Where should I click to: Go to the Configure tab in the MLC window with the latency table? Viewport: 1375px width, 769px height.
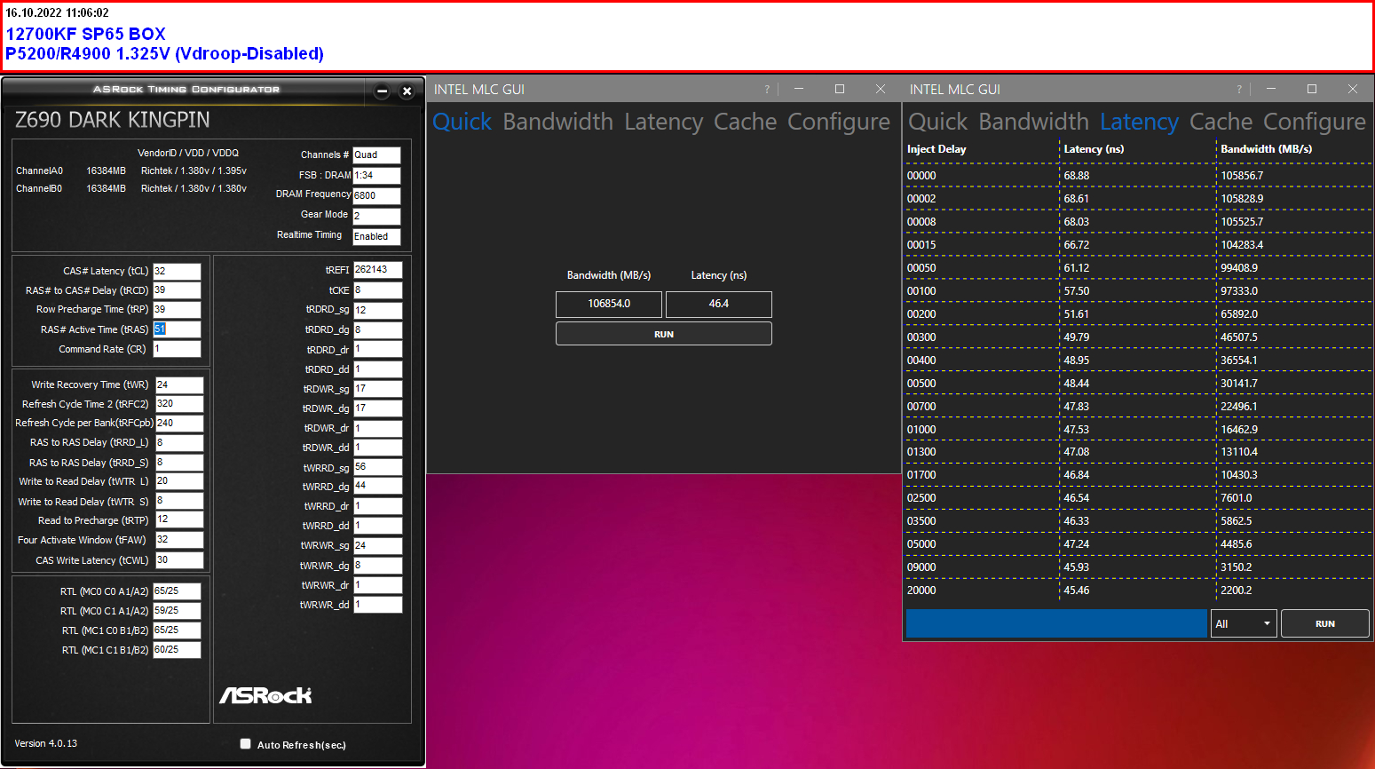[x=1314, y=122]
